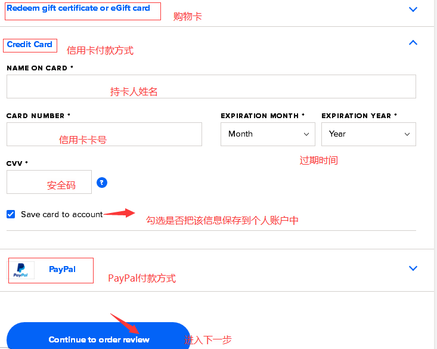Click the Year dropdown arrow
The image size is (437, 349).
coord(407,134)
